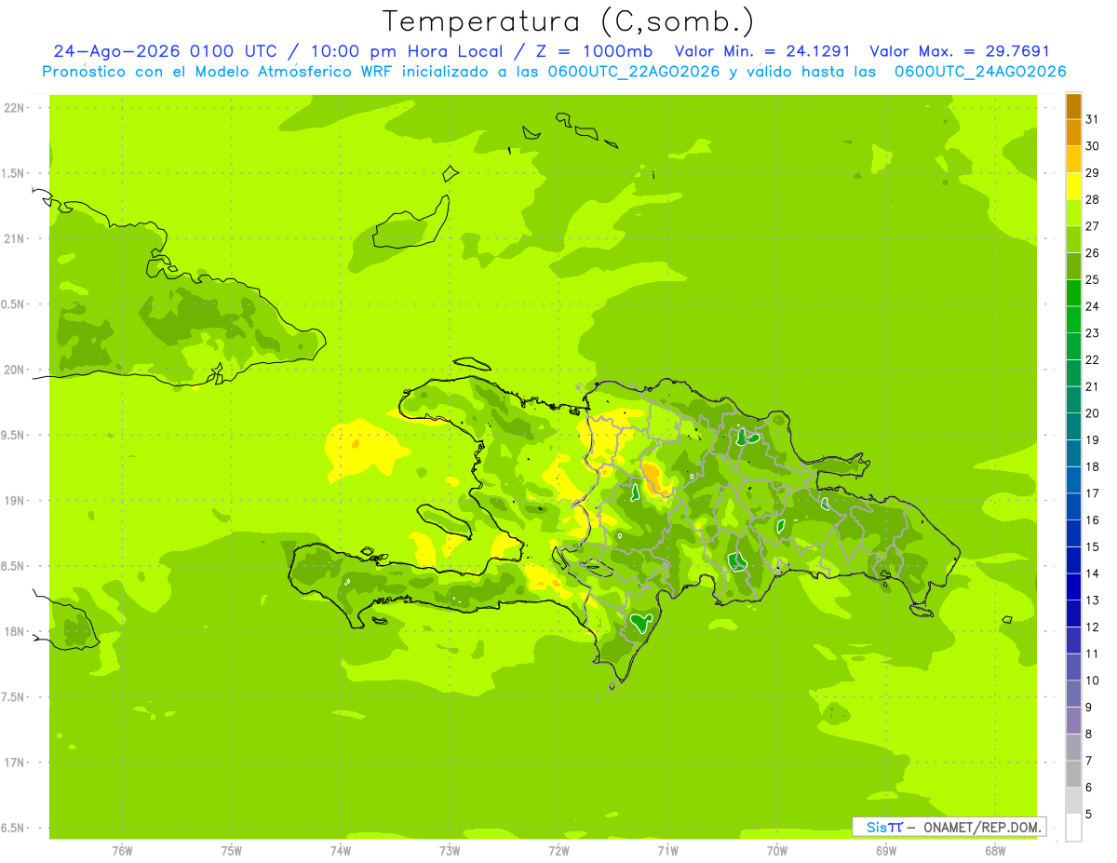
Task: Click the colorbar value label "12"
Action: (x=1093, y=627)
